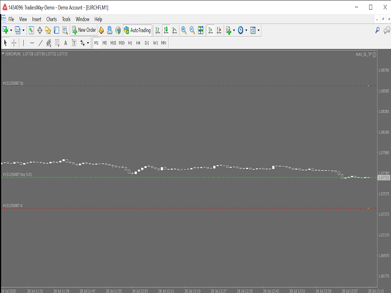The height and width of the screenshot is (293, 391).
Task: Select the Crosshair tool
Action: (x=14, y=43)
